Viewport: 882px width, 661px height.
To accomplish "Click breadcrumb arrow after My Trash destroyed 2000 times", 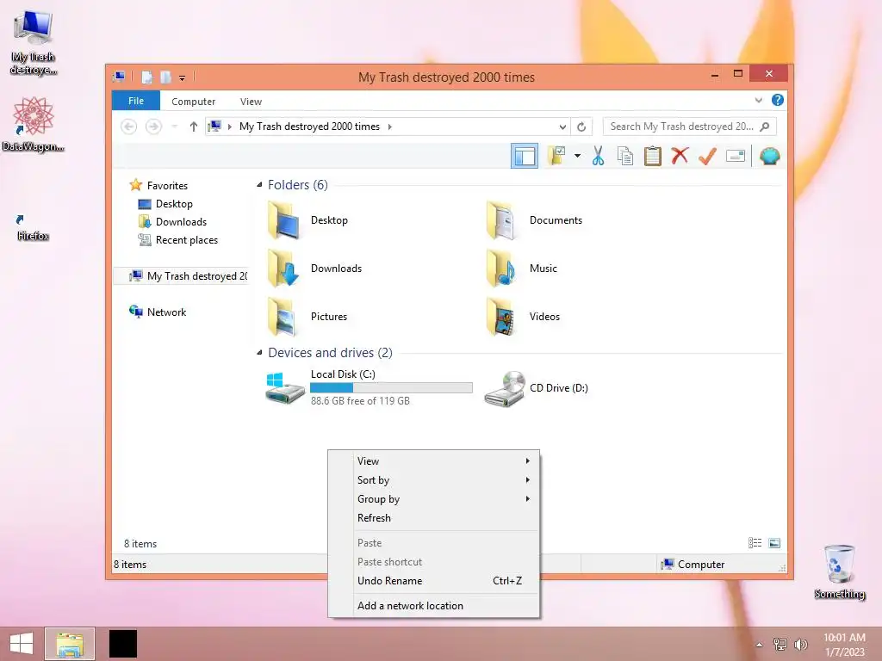I will (390, 127).
